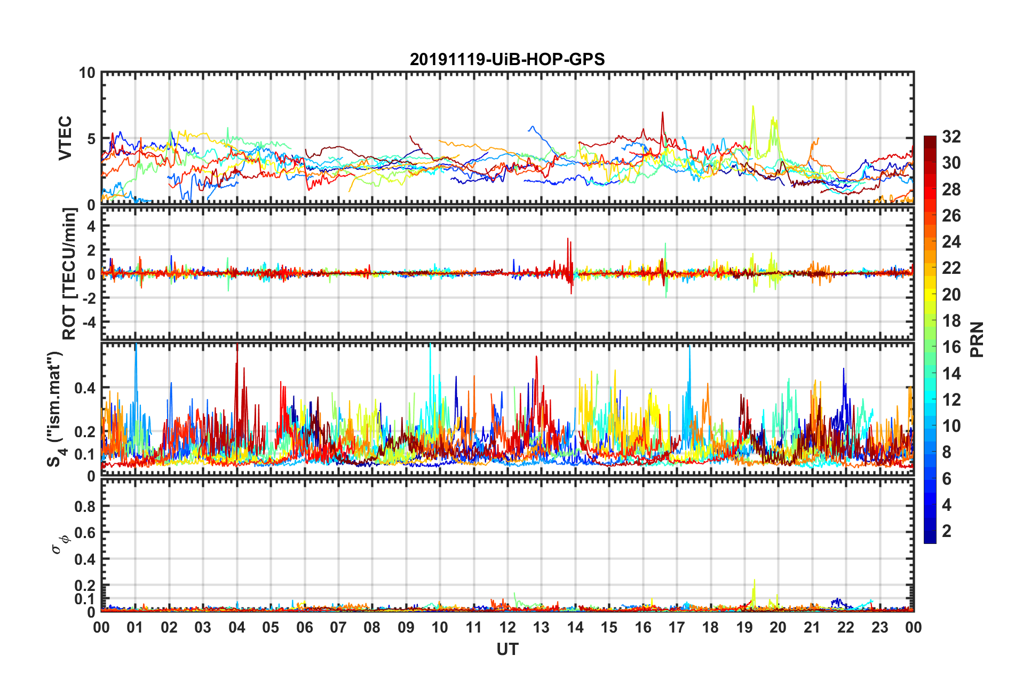
Task: Click colorbar tick label 30
Action: (x=951, y=163)
